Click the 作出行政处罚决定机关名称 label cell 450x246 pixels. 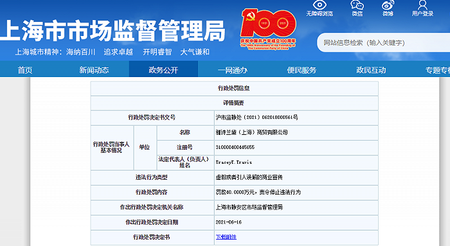click(152, 207)
